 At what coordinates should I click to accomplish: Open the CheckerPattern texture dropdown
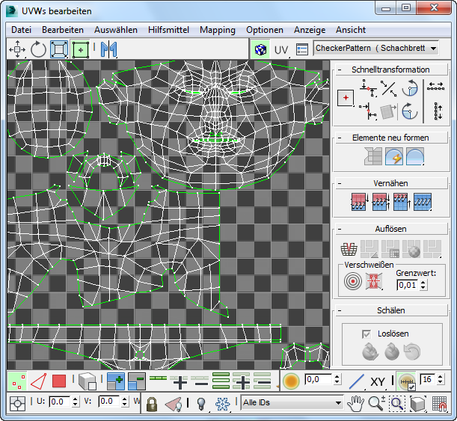[376, 49]
